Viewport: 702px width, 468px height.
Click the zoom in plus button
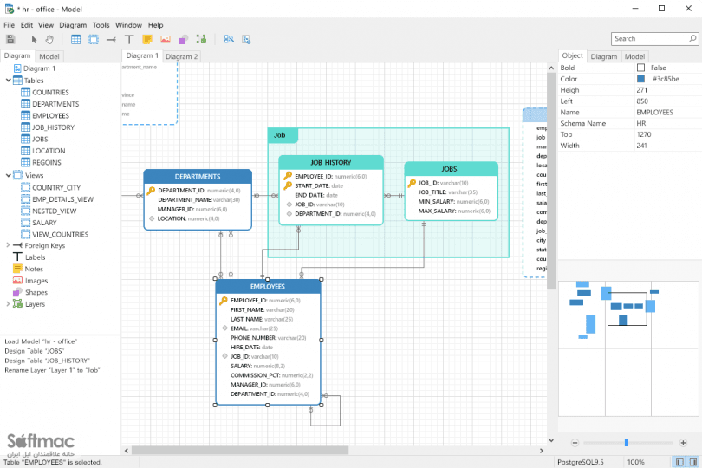coord(683,443)
